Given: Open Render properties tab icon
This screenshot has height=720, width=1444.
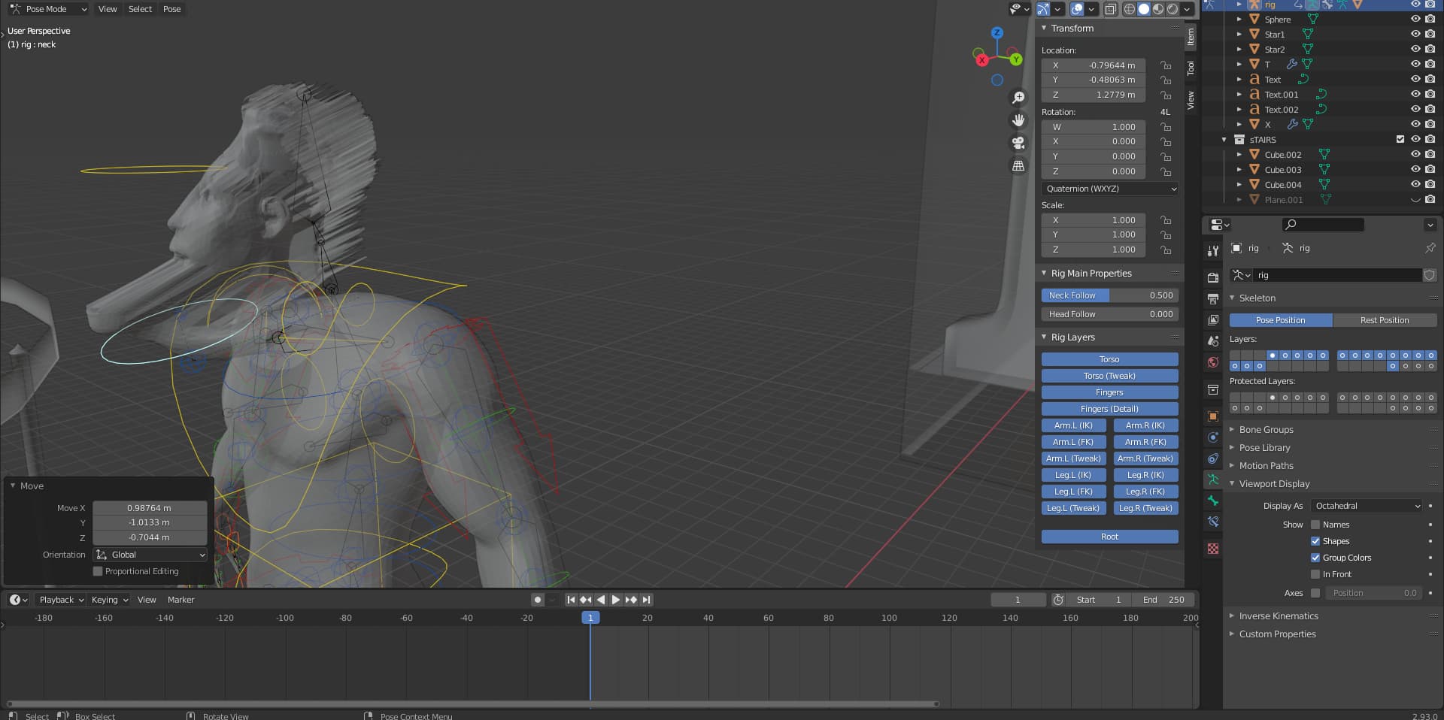Looking at the screenshot, I should (x=1212, y=278).
